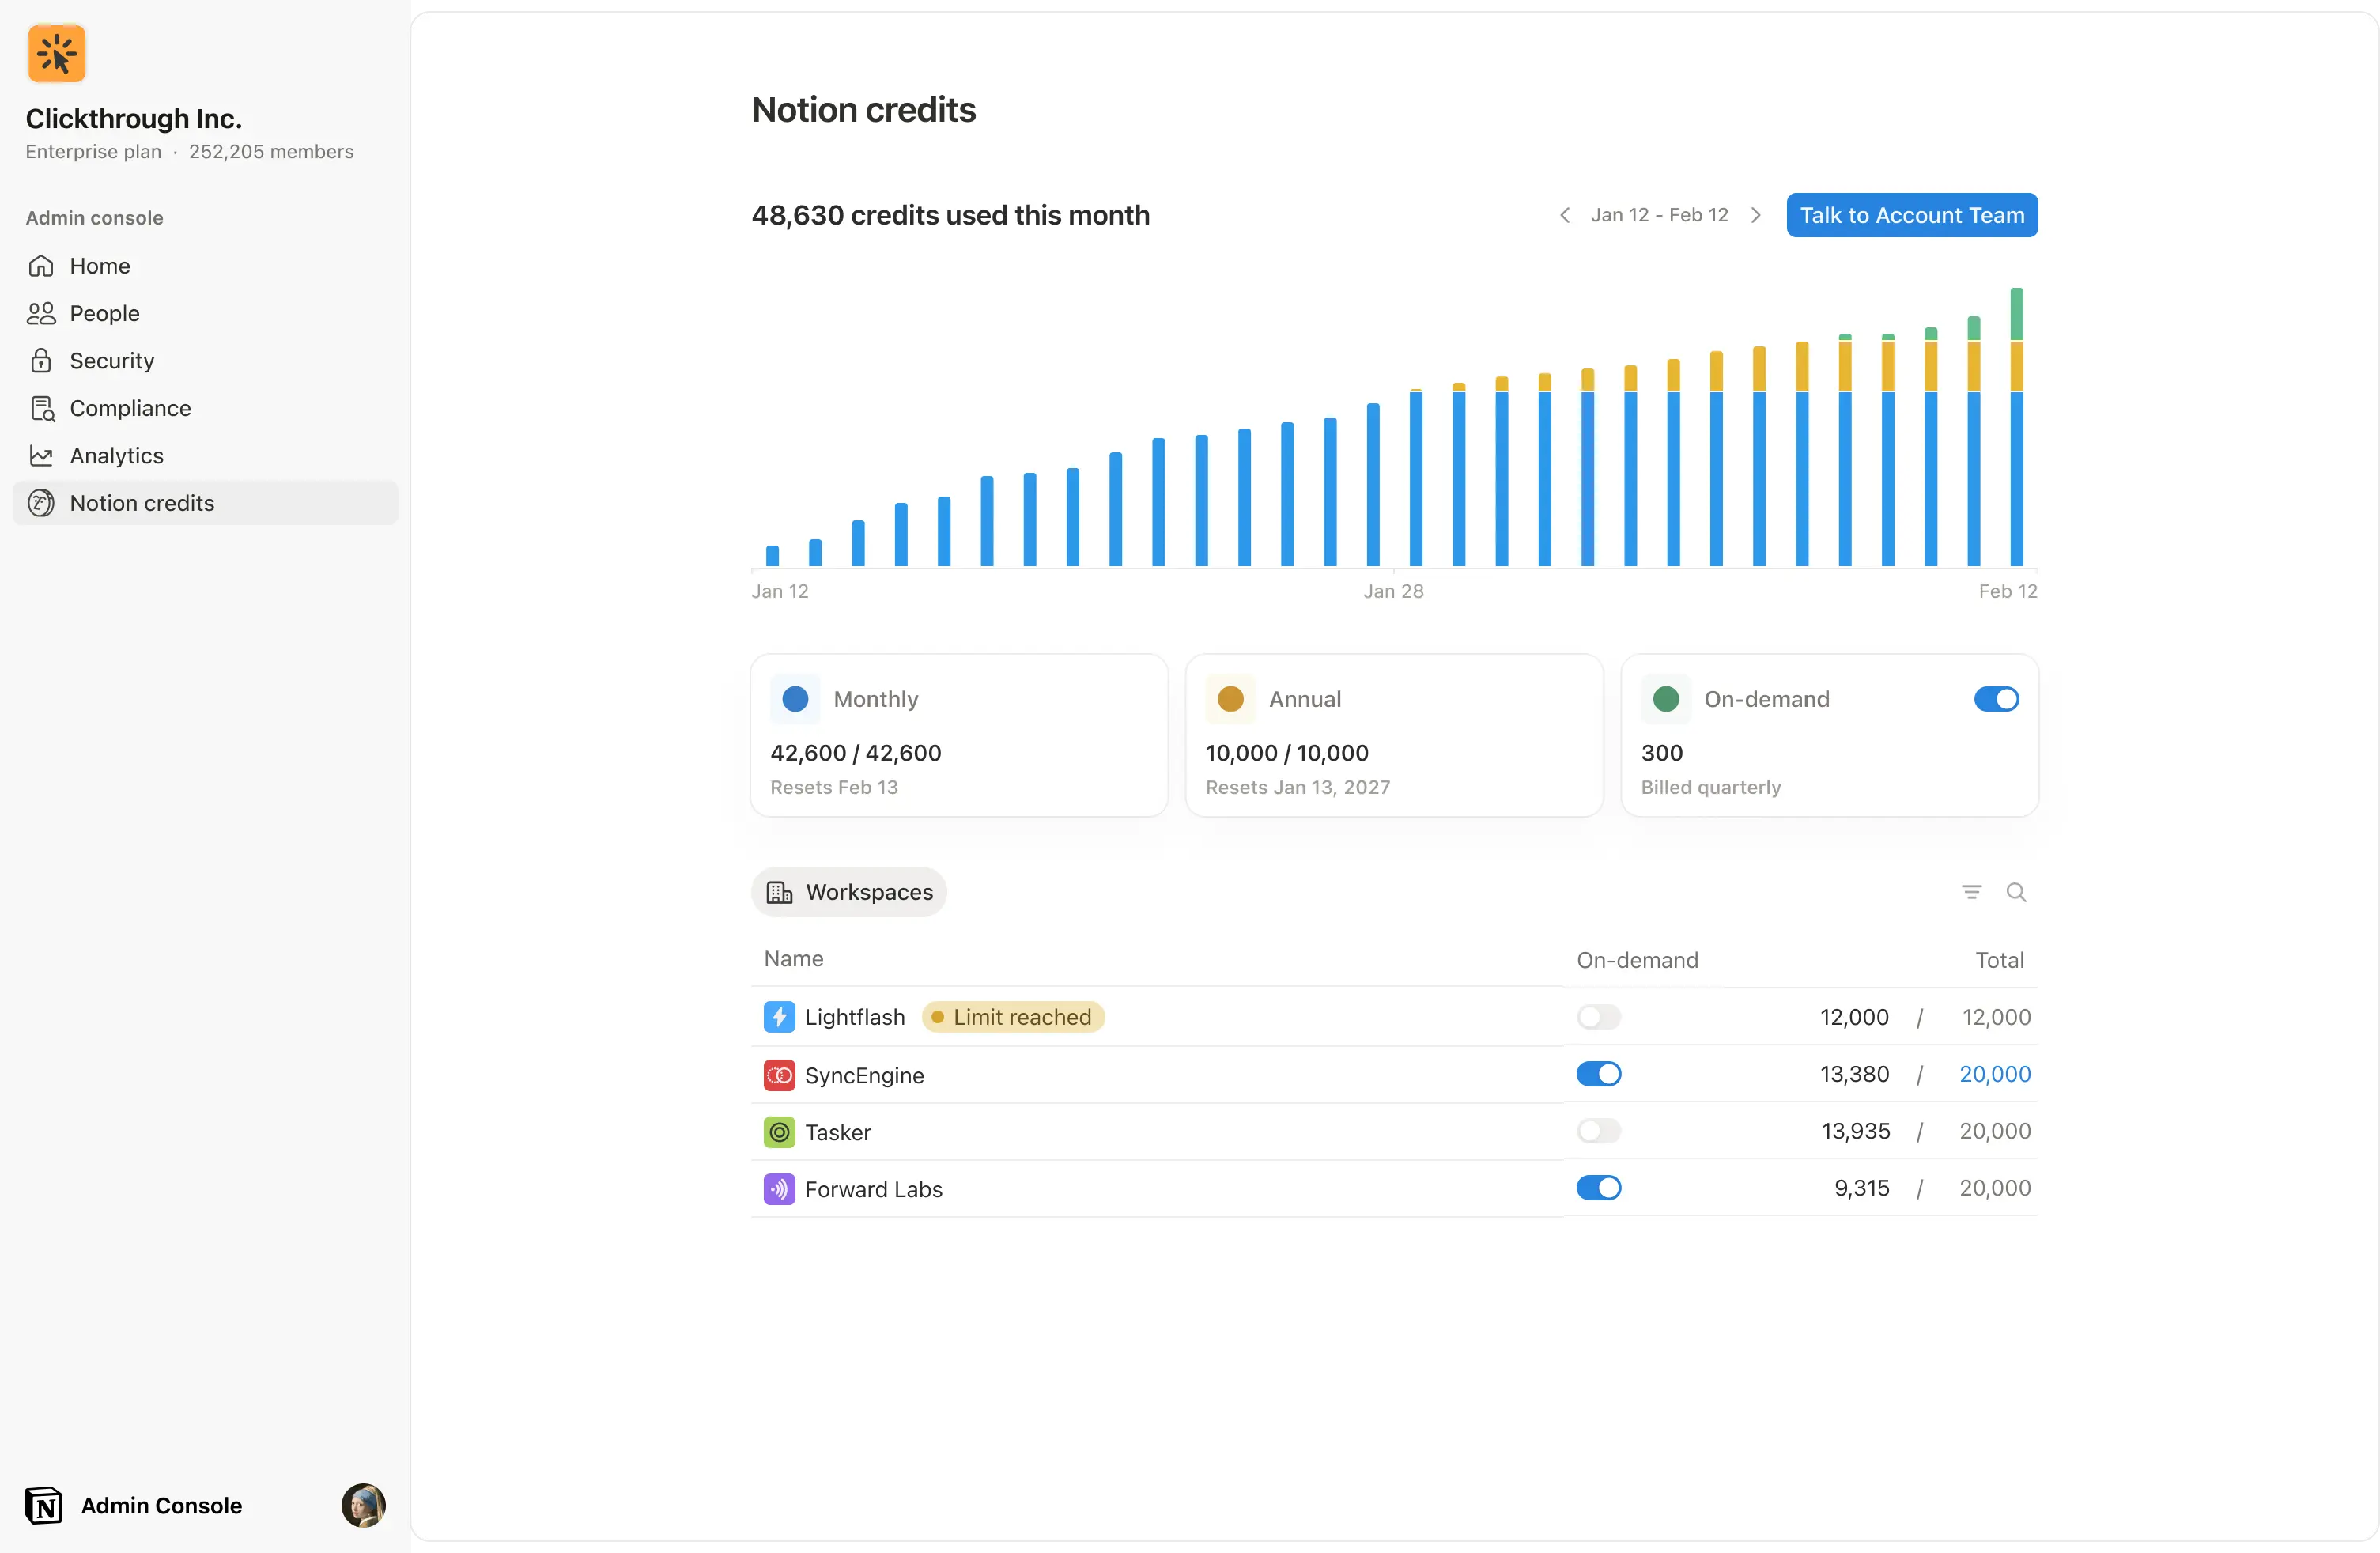The width and height of the screenshot is (2380, 1553).
Task: Click the yellow Annual credits dot
Action: point(1230,699)
